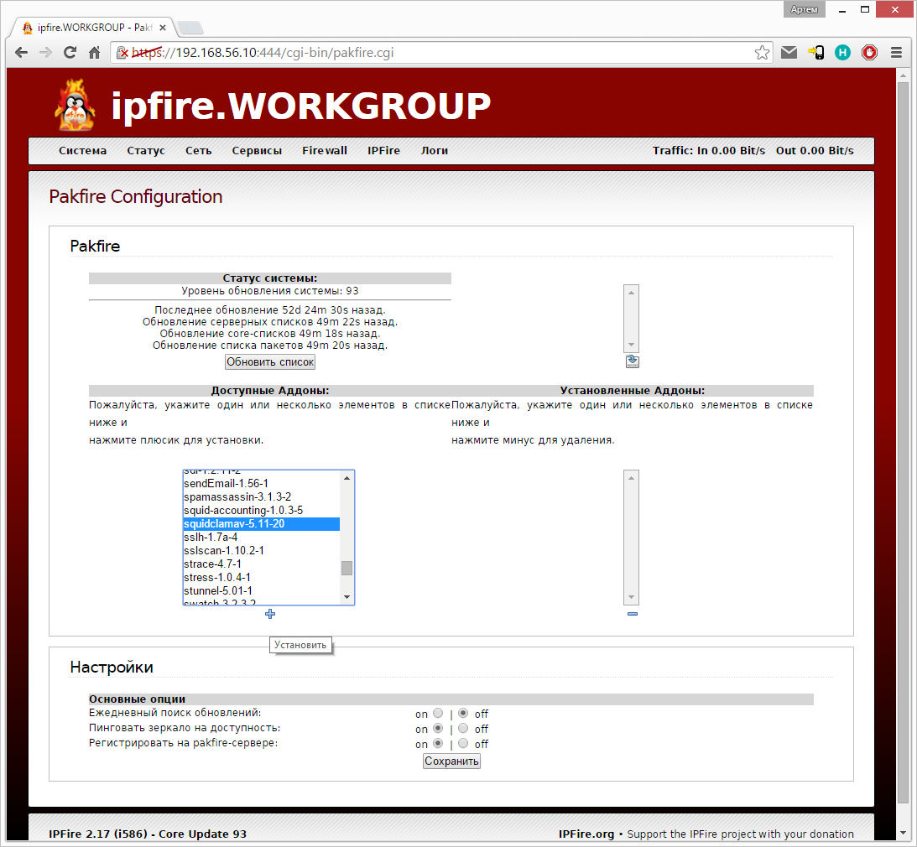Click the blue plus icon to install addon

coord(270,614)
